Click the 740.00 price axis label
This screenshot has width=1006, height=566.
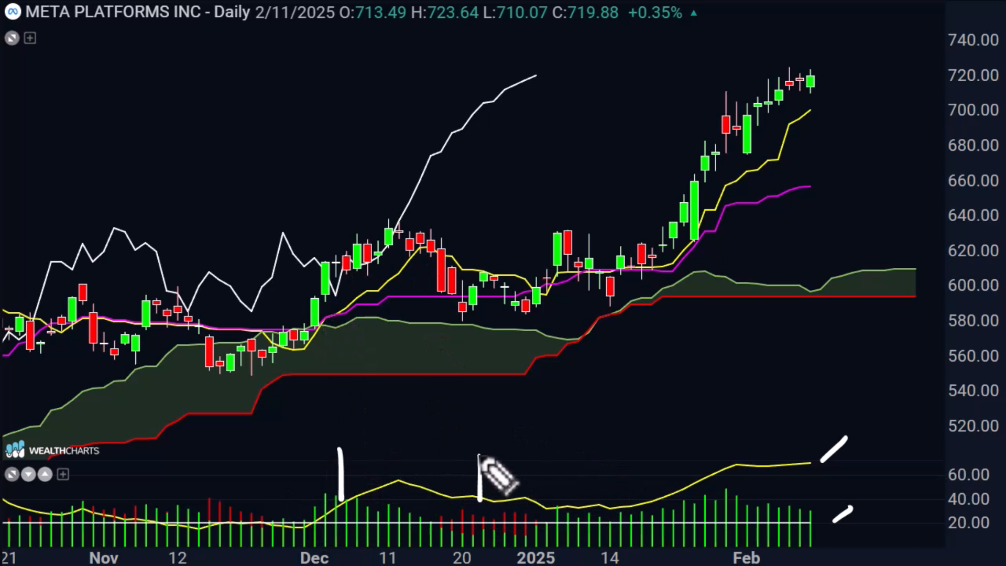click(973, 40)
